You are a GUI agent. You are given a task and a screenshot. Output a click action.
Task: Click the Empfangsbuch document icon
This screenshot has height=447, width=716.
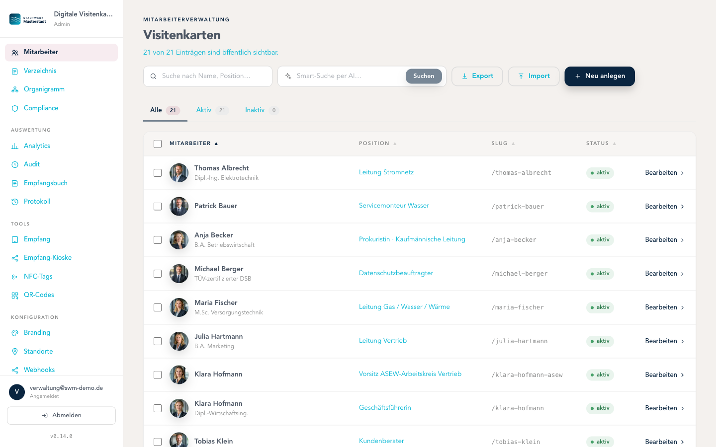(x=15, y=183)
